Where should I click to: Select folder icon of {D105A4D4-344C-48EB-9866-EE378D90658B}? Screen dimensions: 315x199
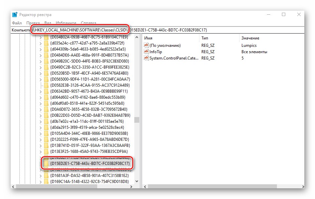click(46, 133)
